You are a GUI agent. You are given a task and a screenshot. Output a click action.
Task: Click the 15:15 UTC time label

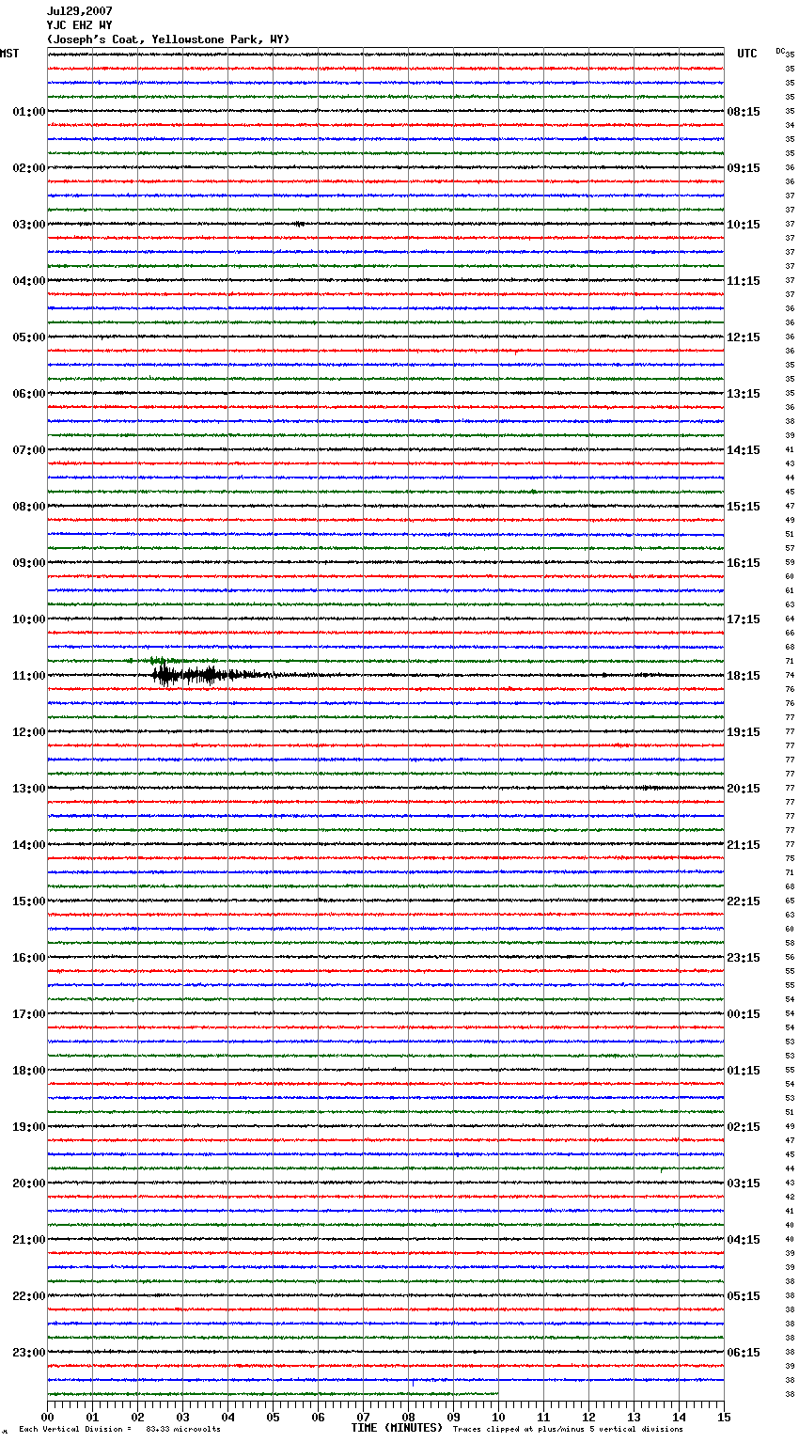click(744, 507)
